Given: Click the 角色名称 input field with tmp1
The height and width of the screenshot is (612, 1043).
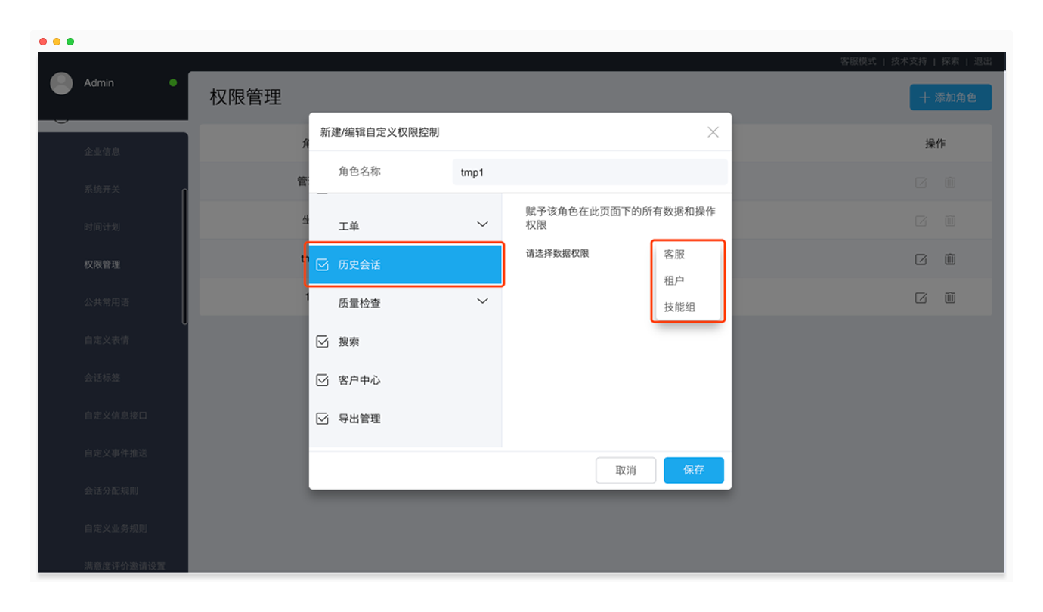Looking at the screenshot, I should [590, 172].
